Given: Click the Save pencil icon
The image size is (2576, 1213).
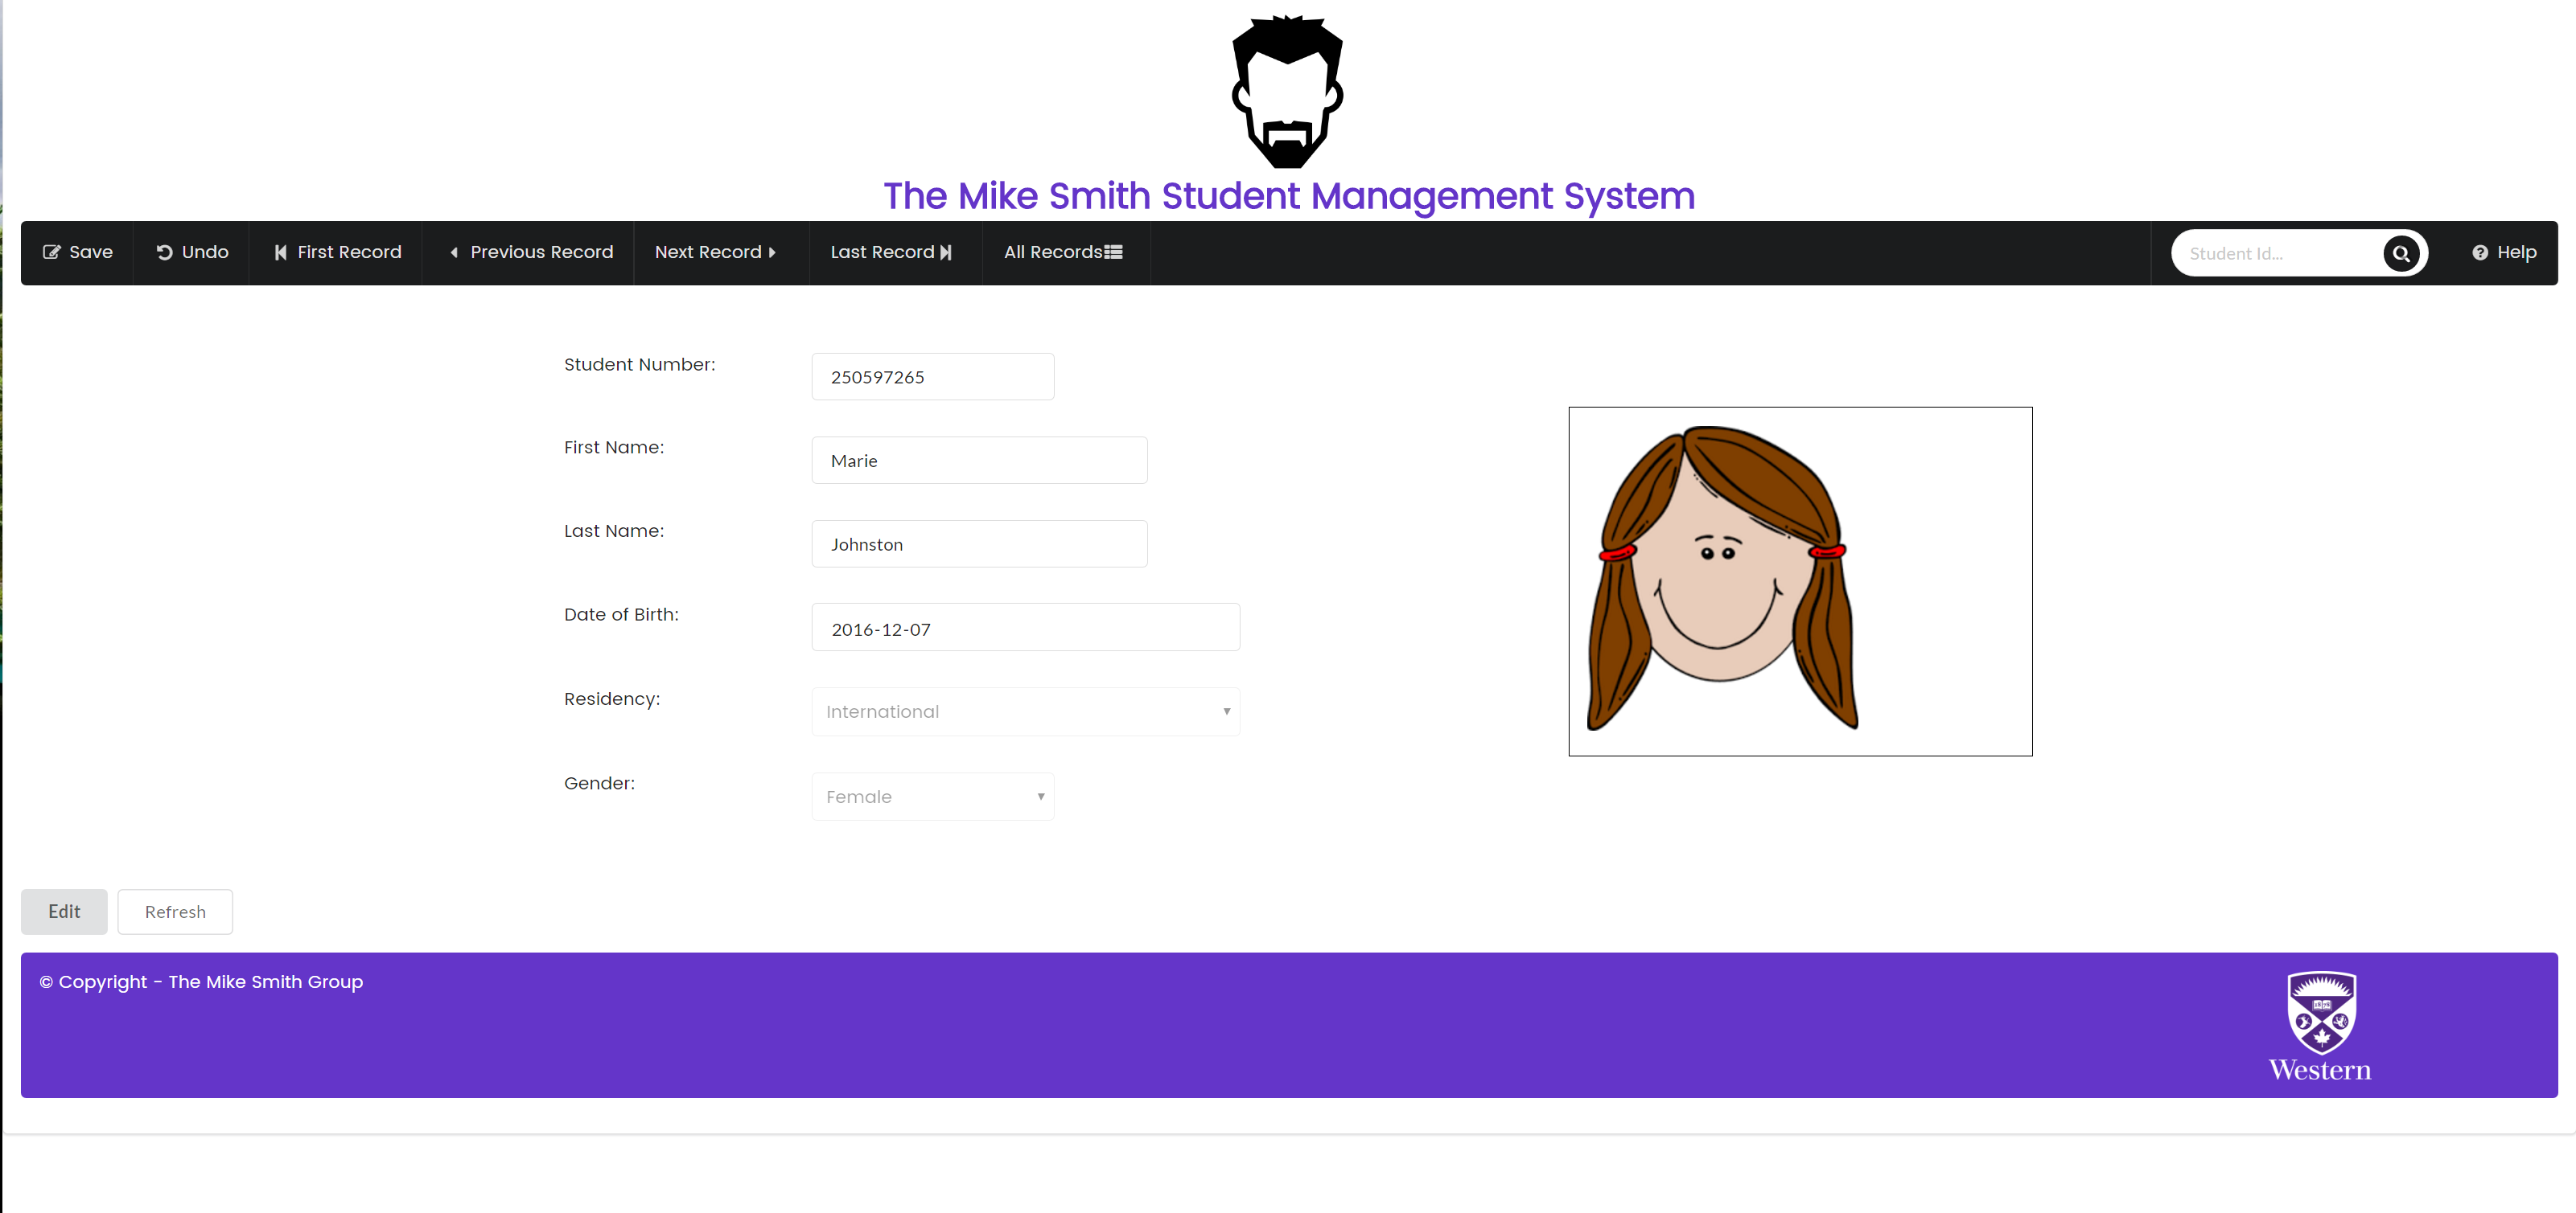Looking at the screenshot, I should [x=51, y=252].
